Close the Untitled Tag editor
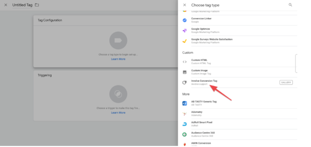311x147 pixels. [x=6, y=5]
